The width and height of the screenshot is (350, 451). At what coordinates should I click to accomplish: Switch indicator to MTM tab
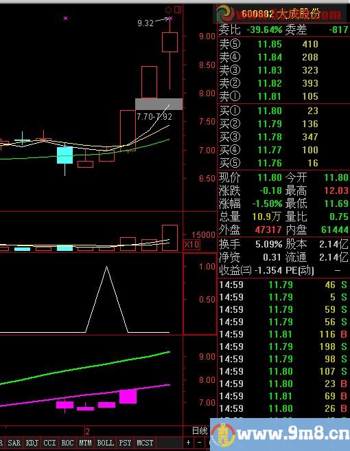point(85,443)
